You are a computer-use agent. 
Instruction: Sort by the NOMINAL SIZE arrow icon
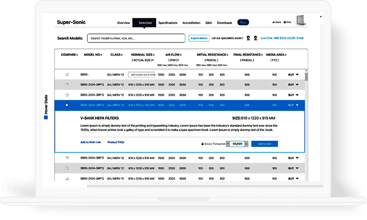click(154, 55)
